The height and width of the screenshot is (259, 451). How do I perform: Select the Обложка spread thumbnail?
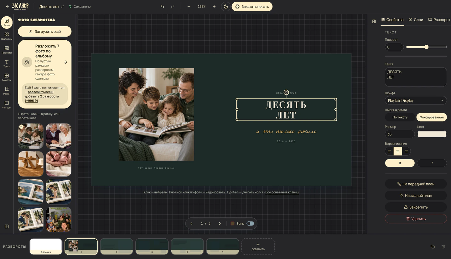pyautogui.click(x=46, y=246)
